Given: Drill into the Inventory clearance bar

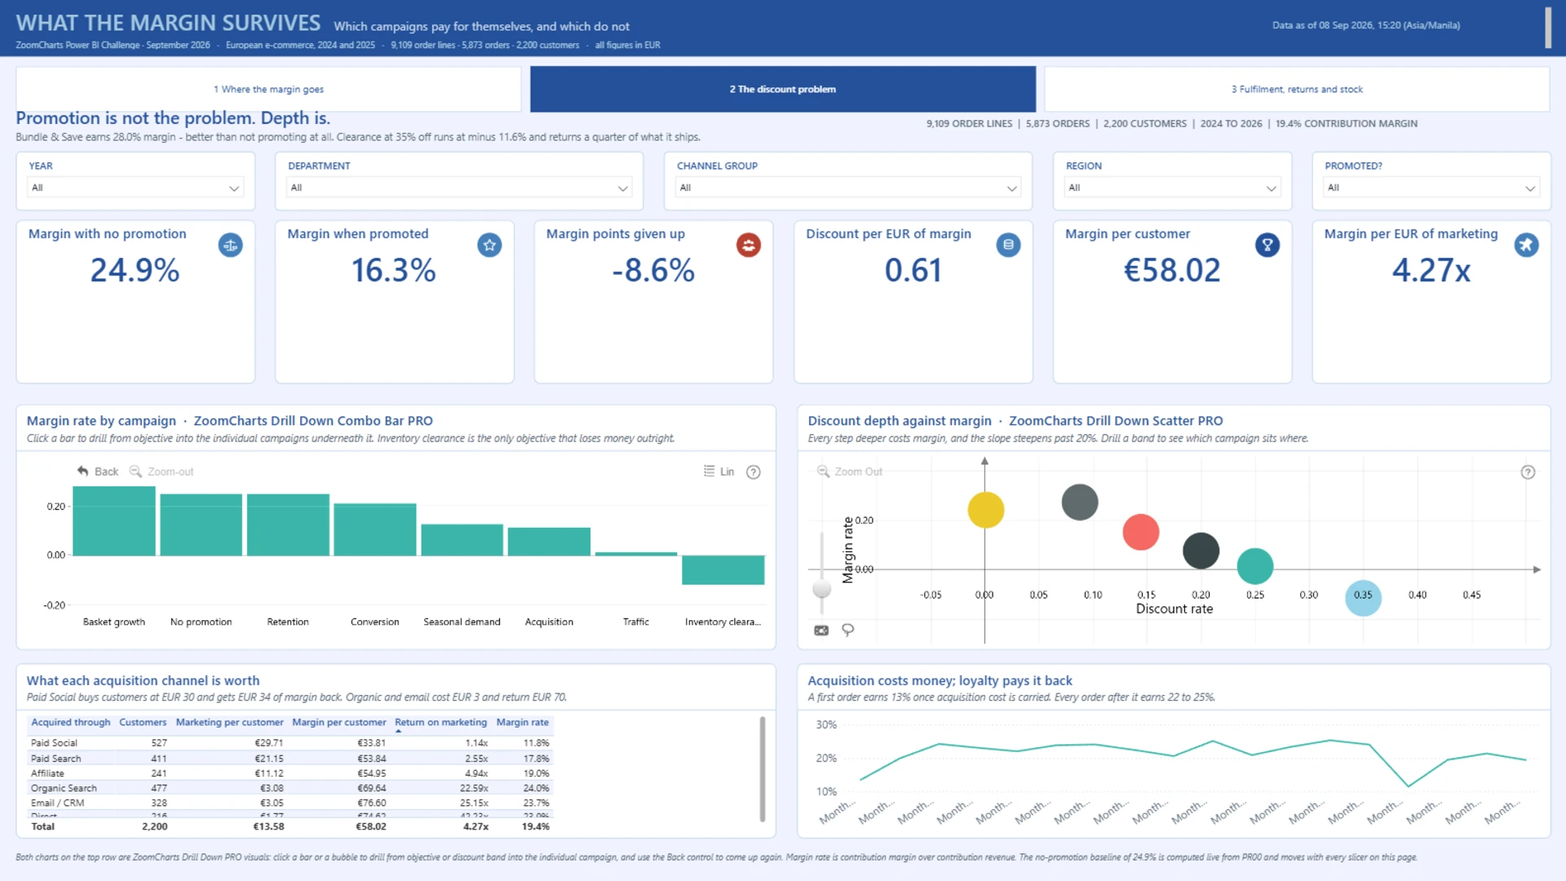Looking at the screenshot, I should (723, 570).
